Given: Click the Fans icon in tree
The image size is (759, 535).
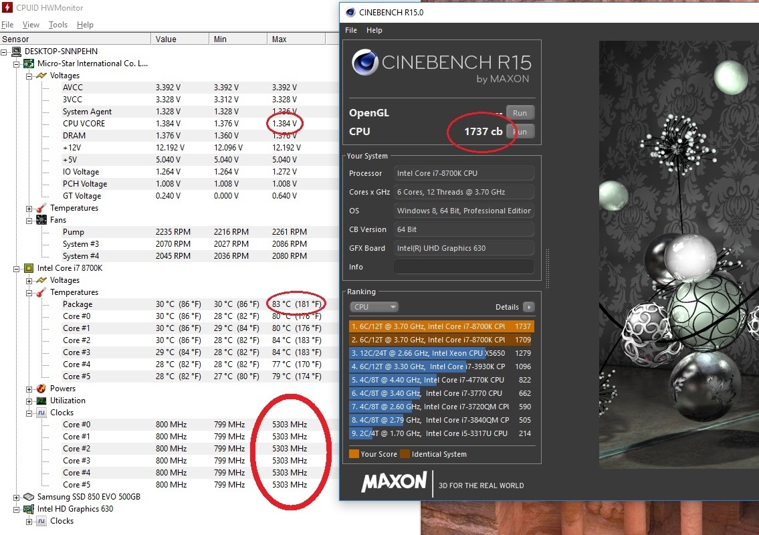Looking at the screenshot, I should [41, 220].
